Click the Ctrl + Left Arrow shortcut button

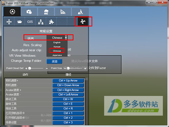[68, 94]
